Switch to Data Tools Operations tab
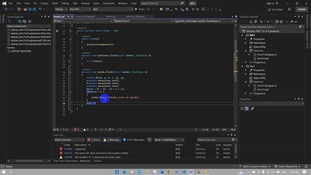This screenshot has height=175, width=311. coord(66,161)
